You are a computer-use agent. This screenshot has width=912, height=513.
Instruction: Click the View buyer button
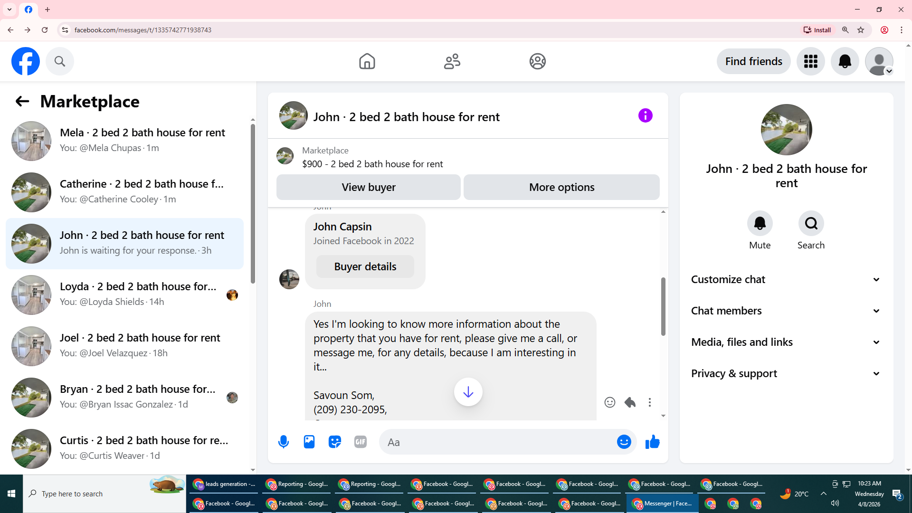pos(368,187)
